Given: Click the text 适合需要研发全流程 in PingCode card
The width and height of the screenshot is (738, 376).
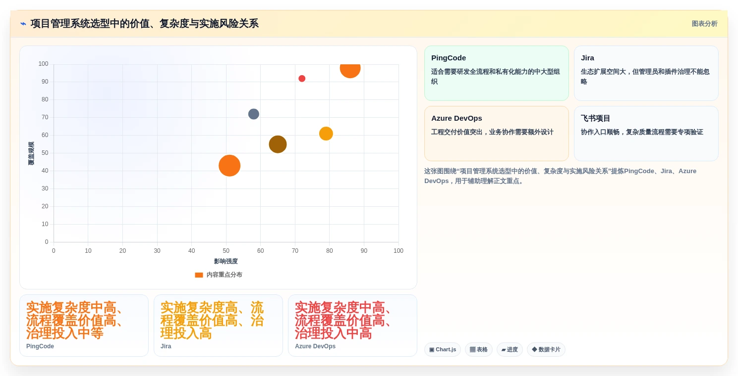Looking at the screenshot, I should [x=461, y=72].
